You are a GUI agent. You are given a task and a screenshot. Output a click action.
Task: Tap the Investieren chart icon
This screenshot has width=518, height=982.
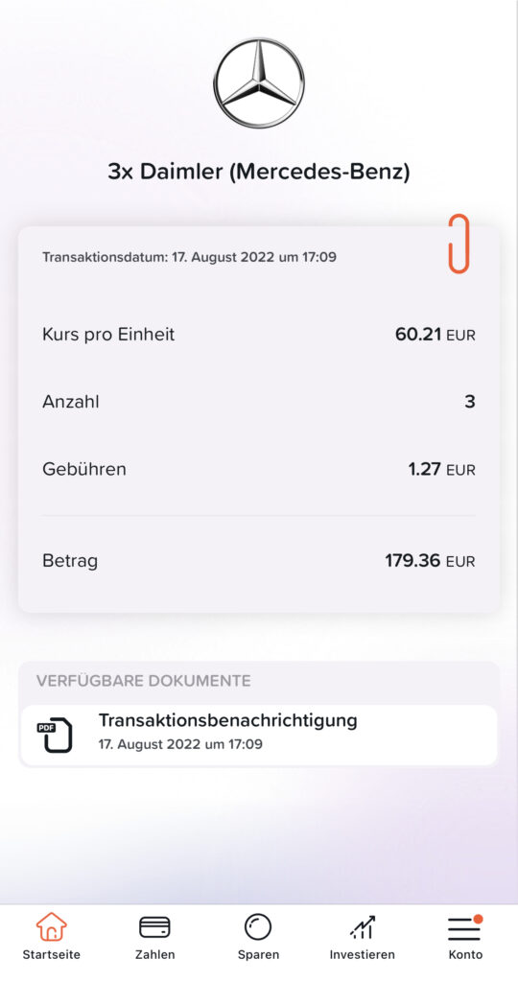362,927
